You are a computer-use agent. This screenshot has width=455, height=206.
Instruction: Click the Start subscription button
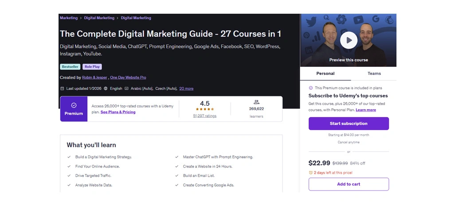coord(349,123)
